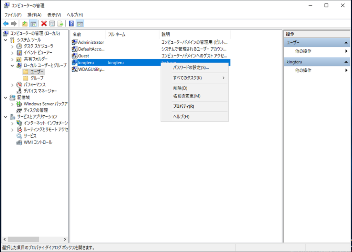Toggle the action pane show/hide toolbar button

click(80, 23)
